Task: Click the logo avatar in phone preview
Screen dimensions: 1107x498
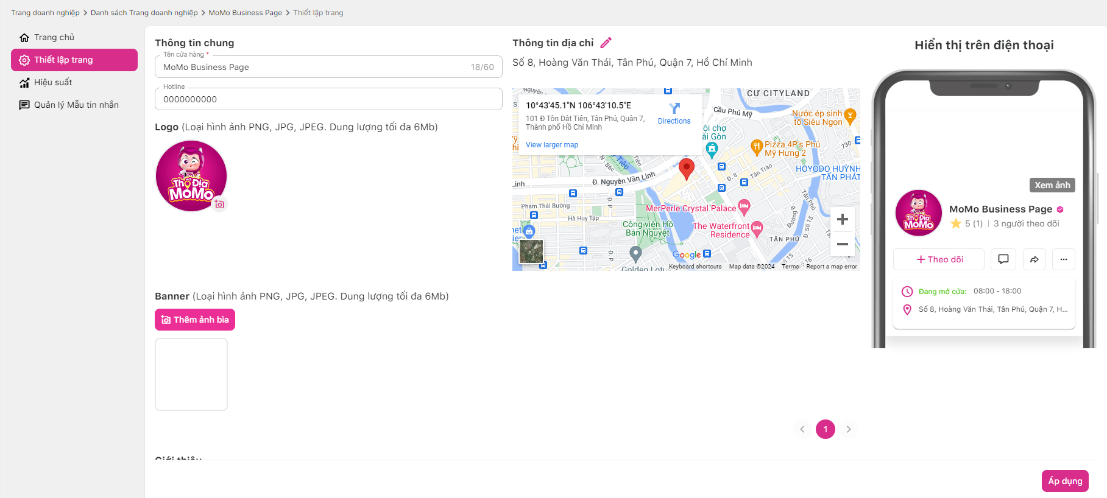Action: [x=919, y=213]
